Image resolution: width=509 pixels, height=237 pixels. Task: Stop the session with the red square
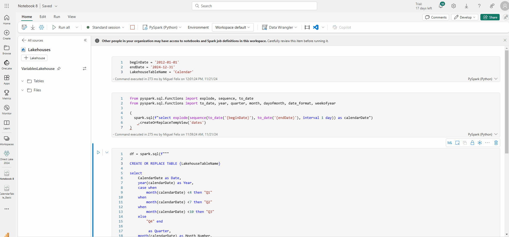click(x=132, y=27)
